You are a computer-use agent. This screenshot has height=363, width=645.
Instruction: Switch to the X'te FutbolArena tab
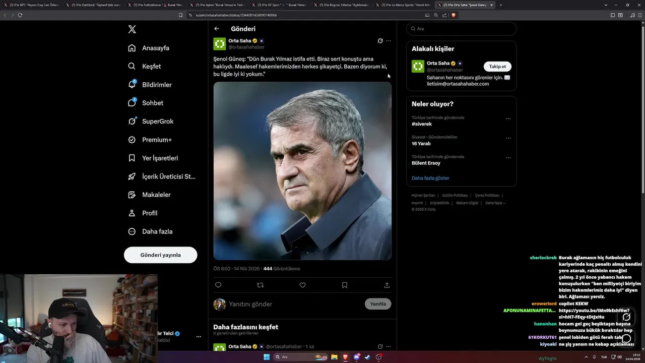[155, 5]
